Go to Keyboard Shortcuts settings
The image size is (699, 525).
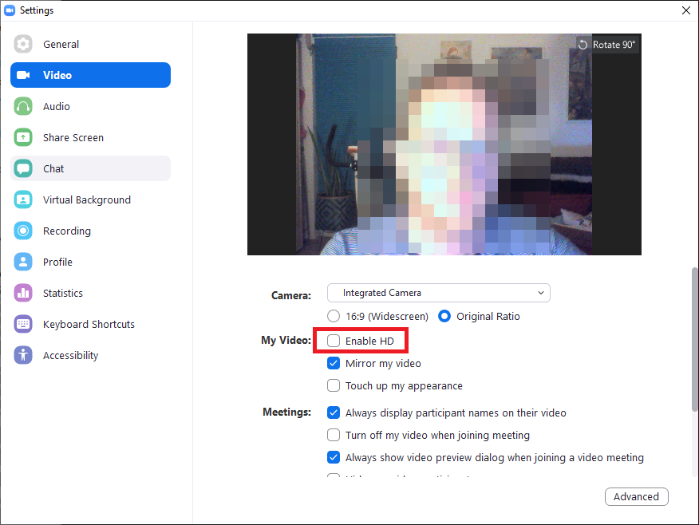(89, 324)
